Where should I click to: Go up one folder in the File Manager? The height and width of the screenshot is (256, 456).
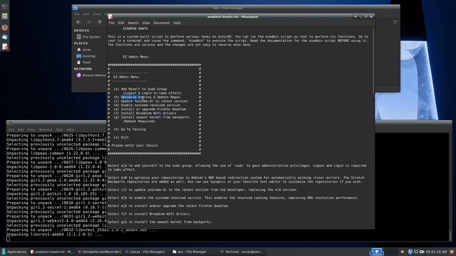pos(100,22)
